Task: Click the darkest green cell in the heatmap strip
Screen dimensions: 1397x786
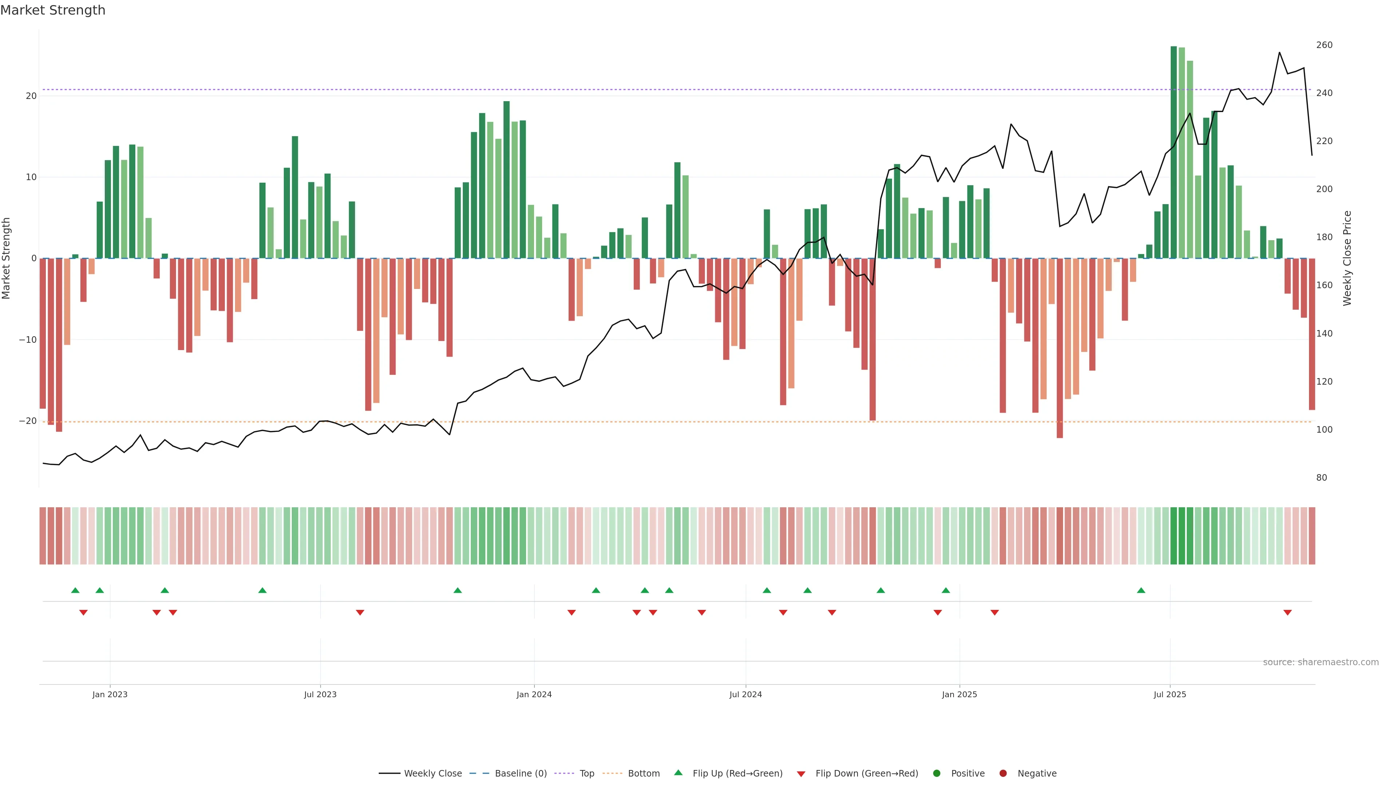Action: point(1174,535)
